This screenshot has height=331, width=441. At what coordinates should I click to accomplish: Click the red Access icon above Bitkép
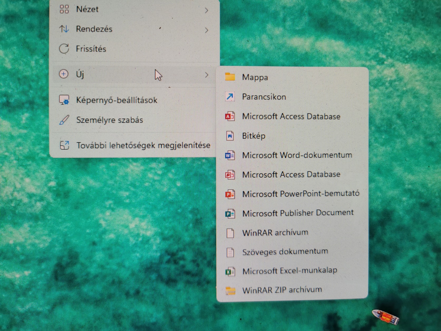click(x=230, y=116)
